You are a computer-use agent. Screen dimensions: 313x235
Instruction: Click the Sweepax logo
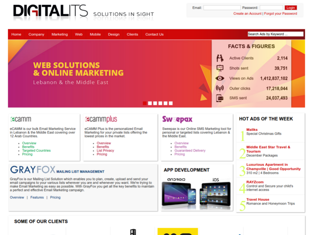pos(177,119)
